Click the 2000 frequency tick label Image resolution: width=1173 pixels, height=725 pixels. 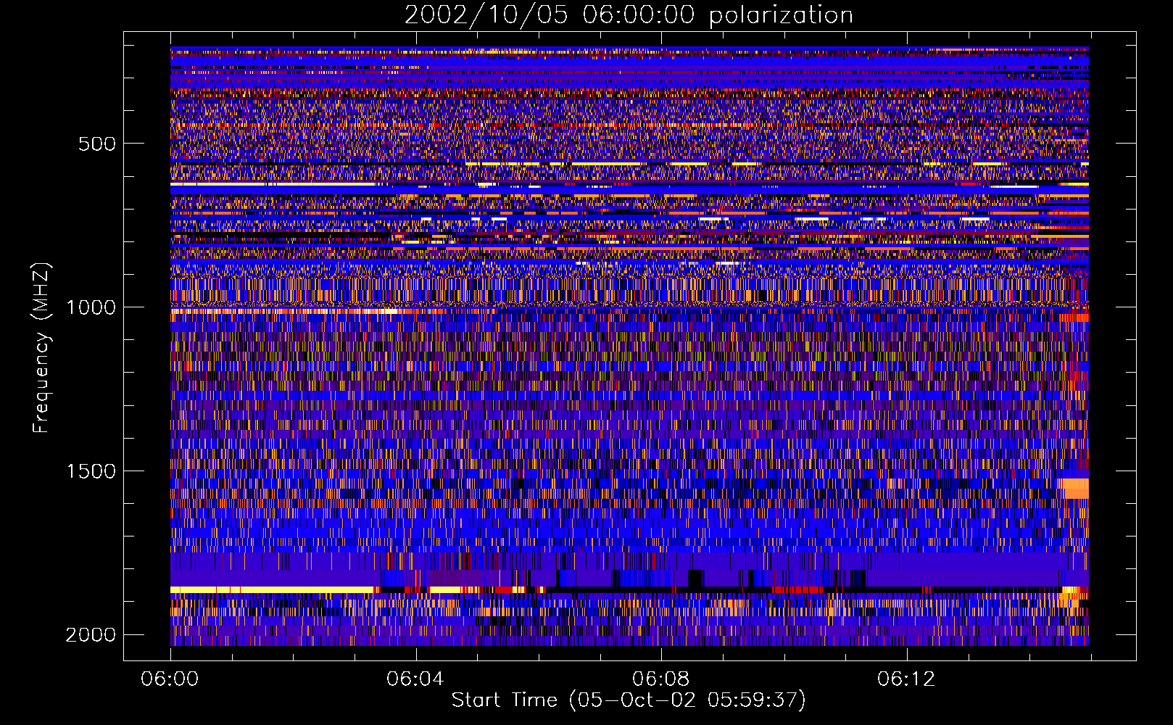91,635
